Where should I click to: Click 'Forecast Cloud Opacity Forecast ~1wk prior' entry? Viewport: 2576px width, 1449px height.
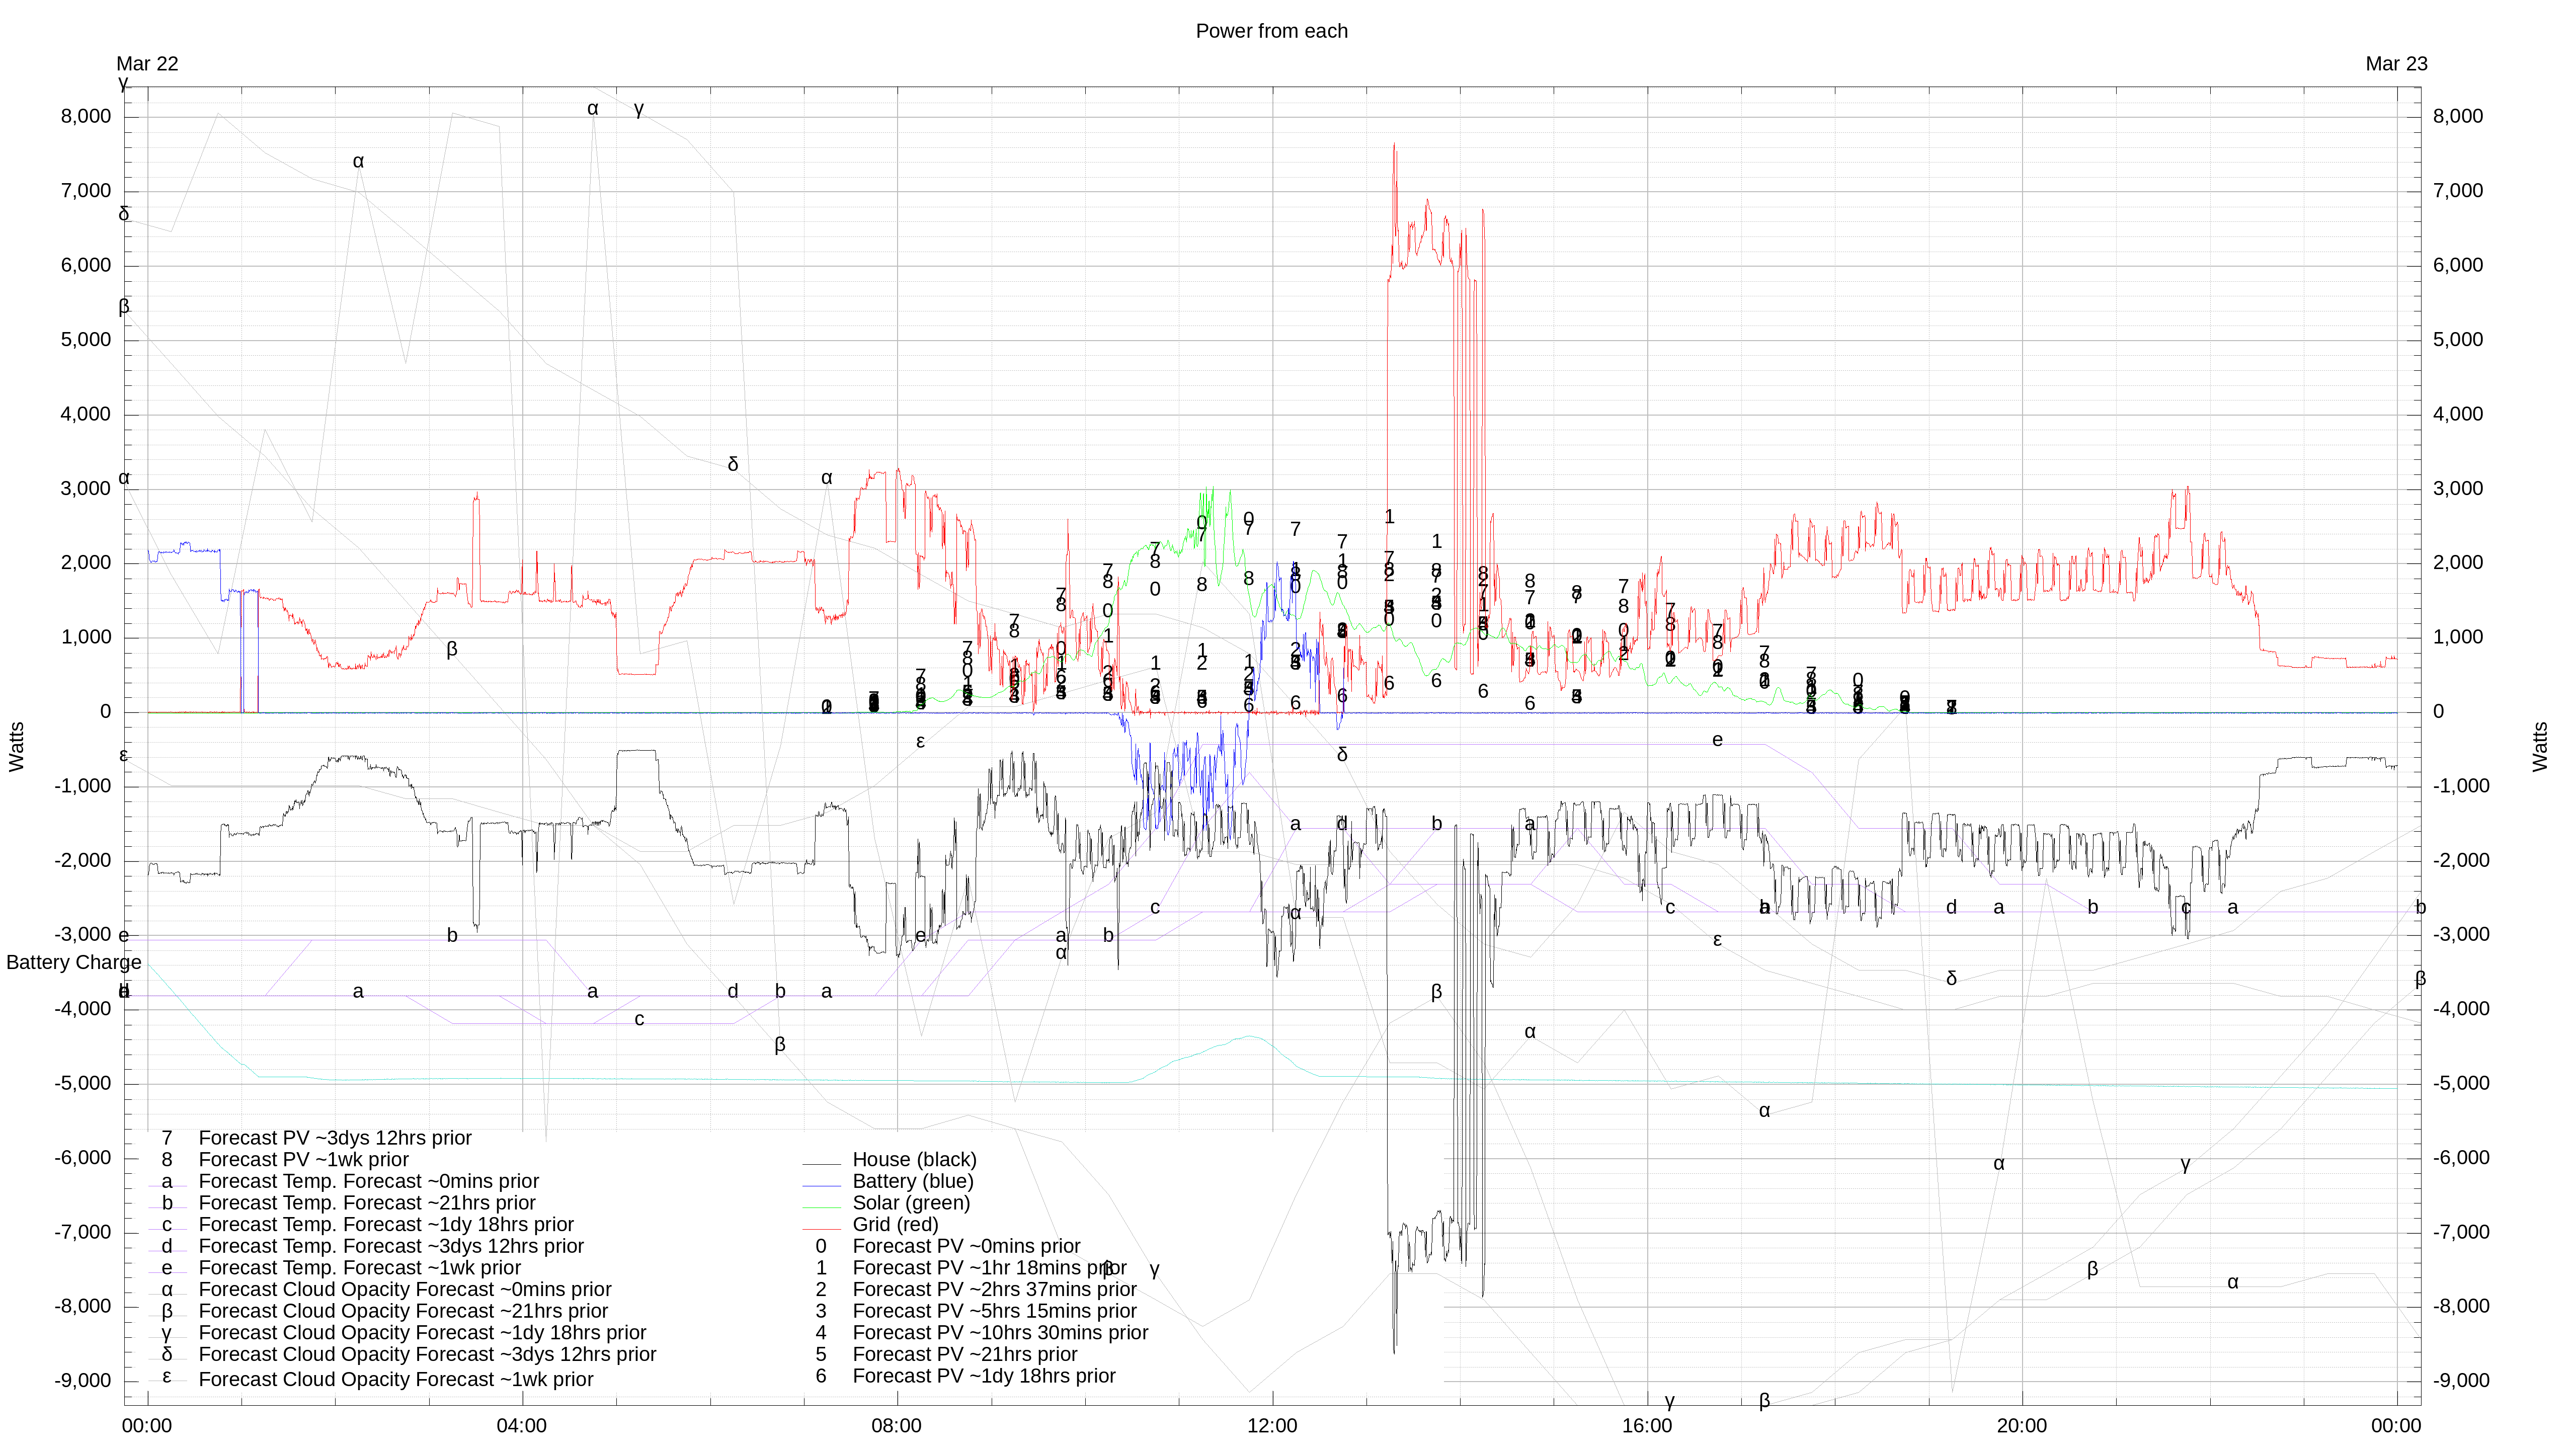[x=396, y=1380]
